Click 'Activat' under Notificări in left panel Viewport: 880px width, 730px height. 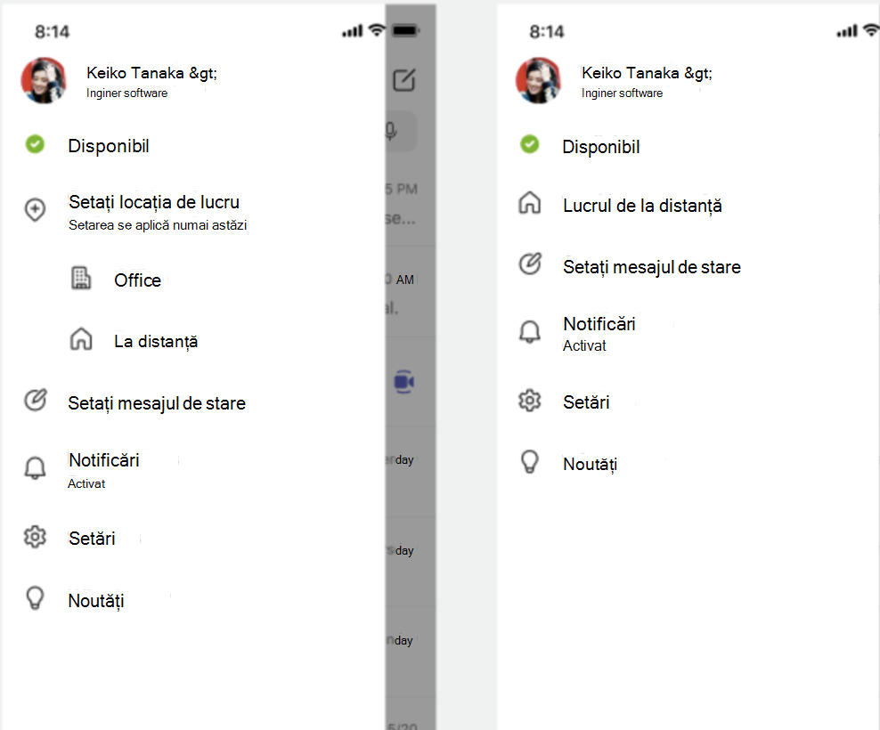(x=86, y=483)
